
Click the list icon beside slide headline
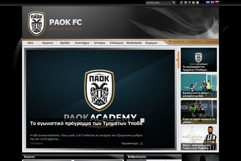(143, 120)
